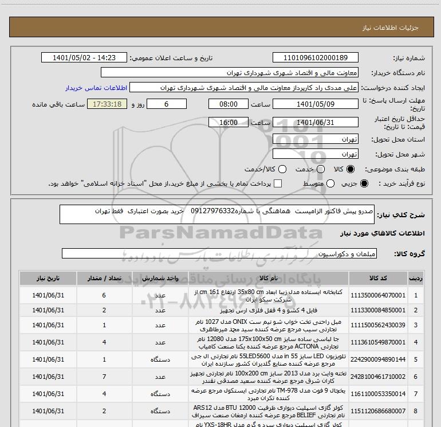
Task: Click the کولر گازی ARS12 item name
Action: tap(268, 411)
